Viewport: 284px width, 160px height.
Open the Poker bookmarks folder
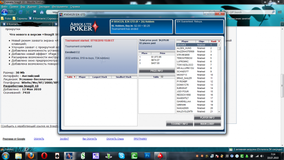coord(6,19)
